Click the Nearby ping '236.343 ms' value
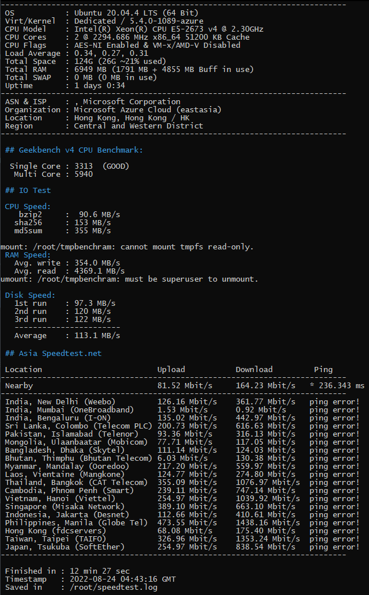369x595 pixels. pos(342,386)
